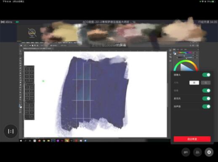Open the participants list round button

[x=197, y=152]
